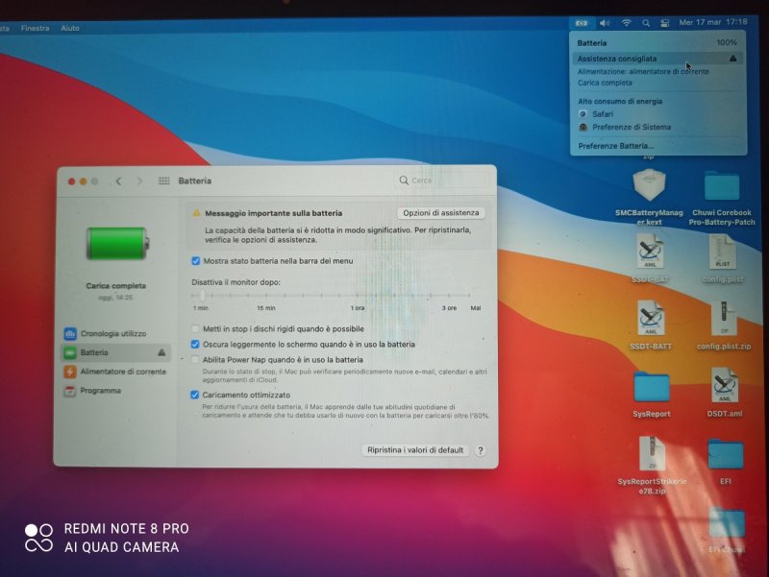Set monitor-off slider to 1 ora mark

pyautogui.click(x=358, y=296)
